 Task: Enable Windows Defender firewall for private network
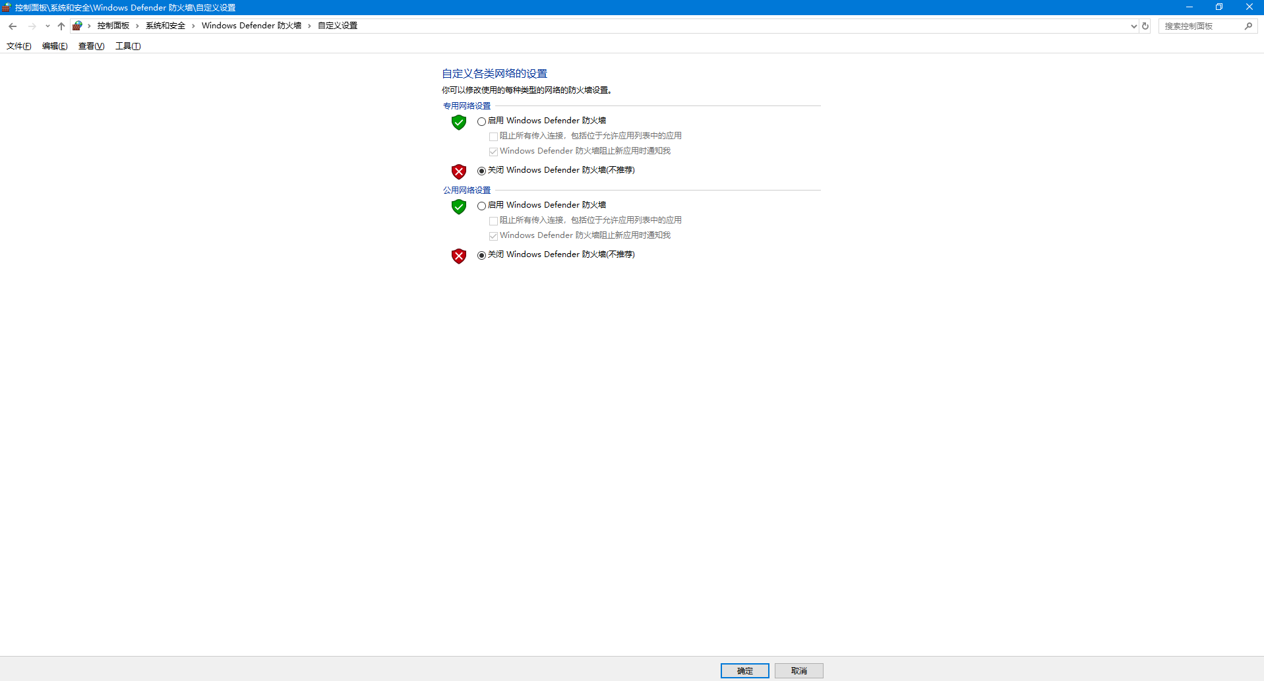pos(481,121)
